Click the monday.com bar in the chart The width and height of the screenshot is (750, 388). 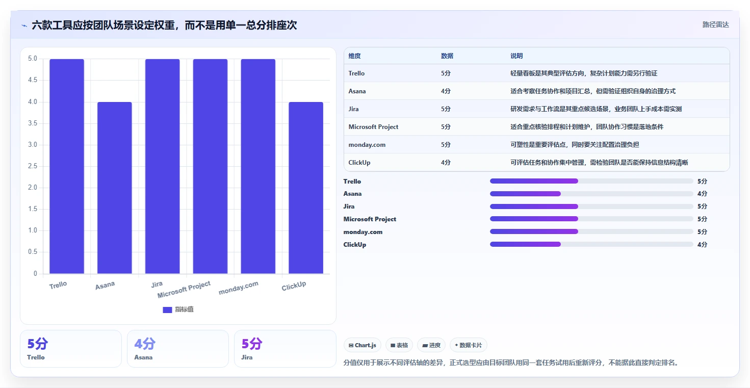pyautogui.click(x=258, y=166)
